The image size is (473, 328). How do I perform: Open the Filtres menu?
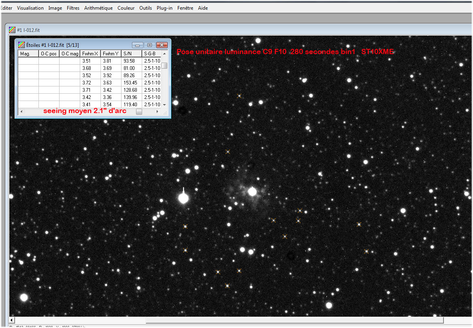coord(73,8)
